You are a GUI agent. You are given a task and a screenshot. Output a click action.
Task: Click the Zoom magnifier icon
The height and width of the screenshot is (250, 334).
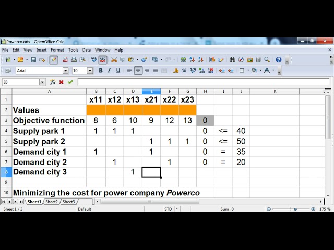(x=267, y=60)
